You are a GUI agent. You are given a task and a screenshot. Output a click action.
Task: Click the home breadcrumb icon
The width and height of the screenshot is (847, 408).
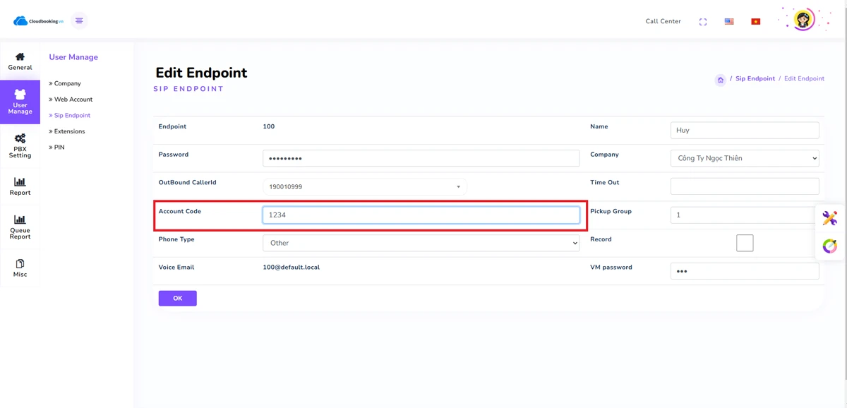(x=720, y=80)
